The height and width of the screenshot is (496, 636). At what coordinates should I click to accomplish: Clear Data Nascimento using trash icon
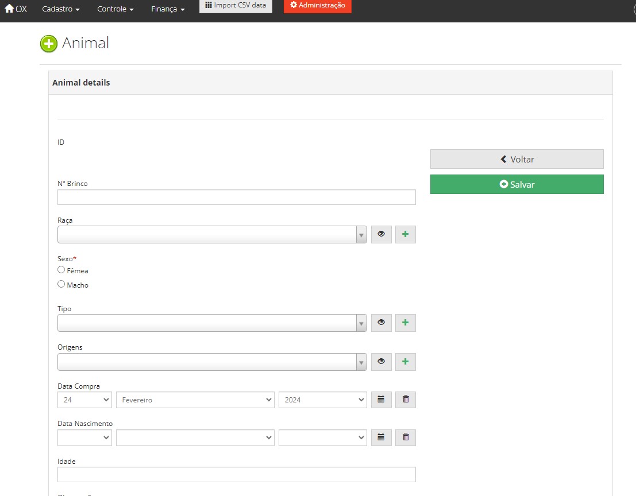point(405,437)
